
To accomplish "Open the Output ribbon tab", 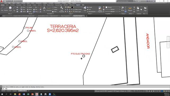I will point(34,5).
